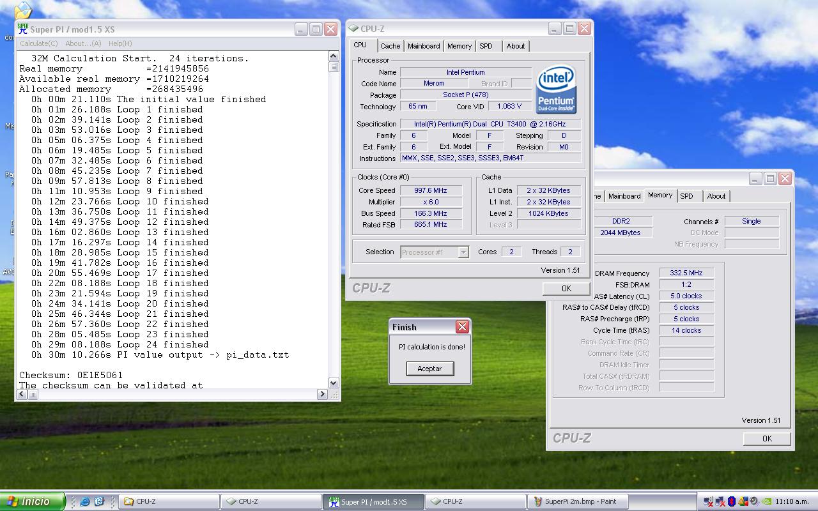The height and width of the screenshot is (511, 818).
Task: Click the taskbar clock showing 11:10 a.m.
Action: click(x=791, y=501)
